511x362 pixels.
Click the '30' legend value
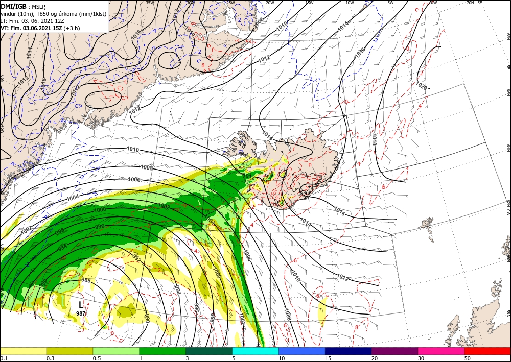click(421, 358)
